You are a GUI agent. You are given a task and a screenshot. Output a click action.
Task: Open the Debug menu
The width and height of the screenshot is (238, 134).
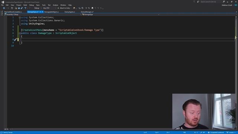click(31, 5)
